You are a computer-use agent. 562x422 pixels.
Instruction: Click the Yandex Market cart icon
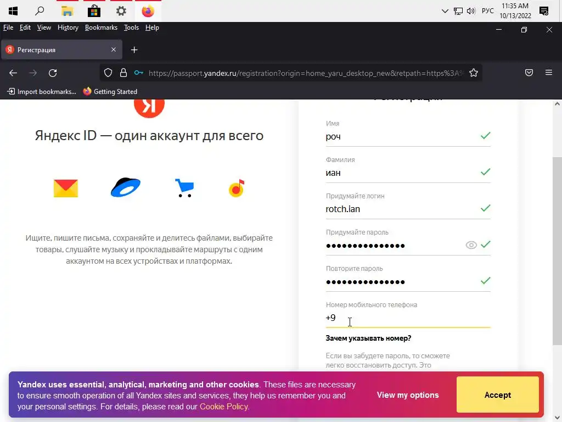pyautogui.click(x=184, y=188)
